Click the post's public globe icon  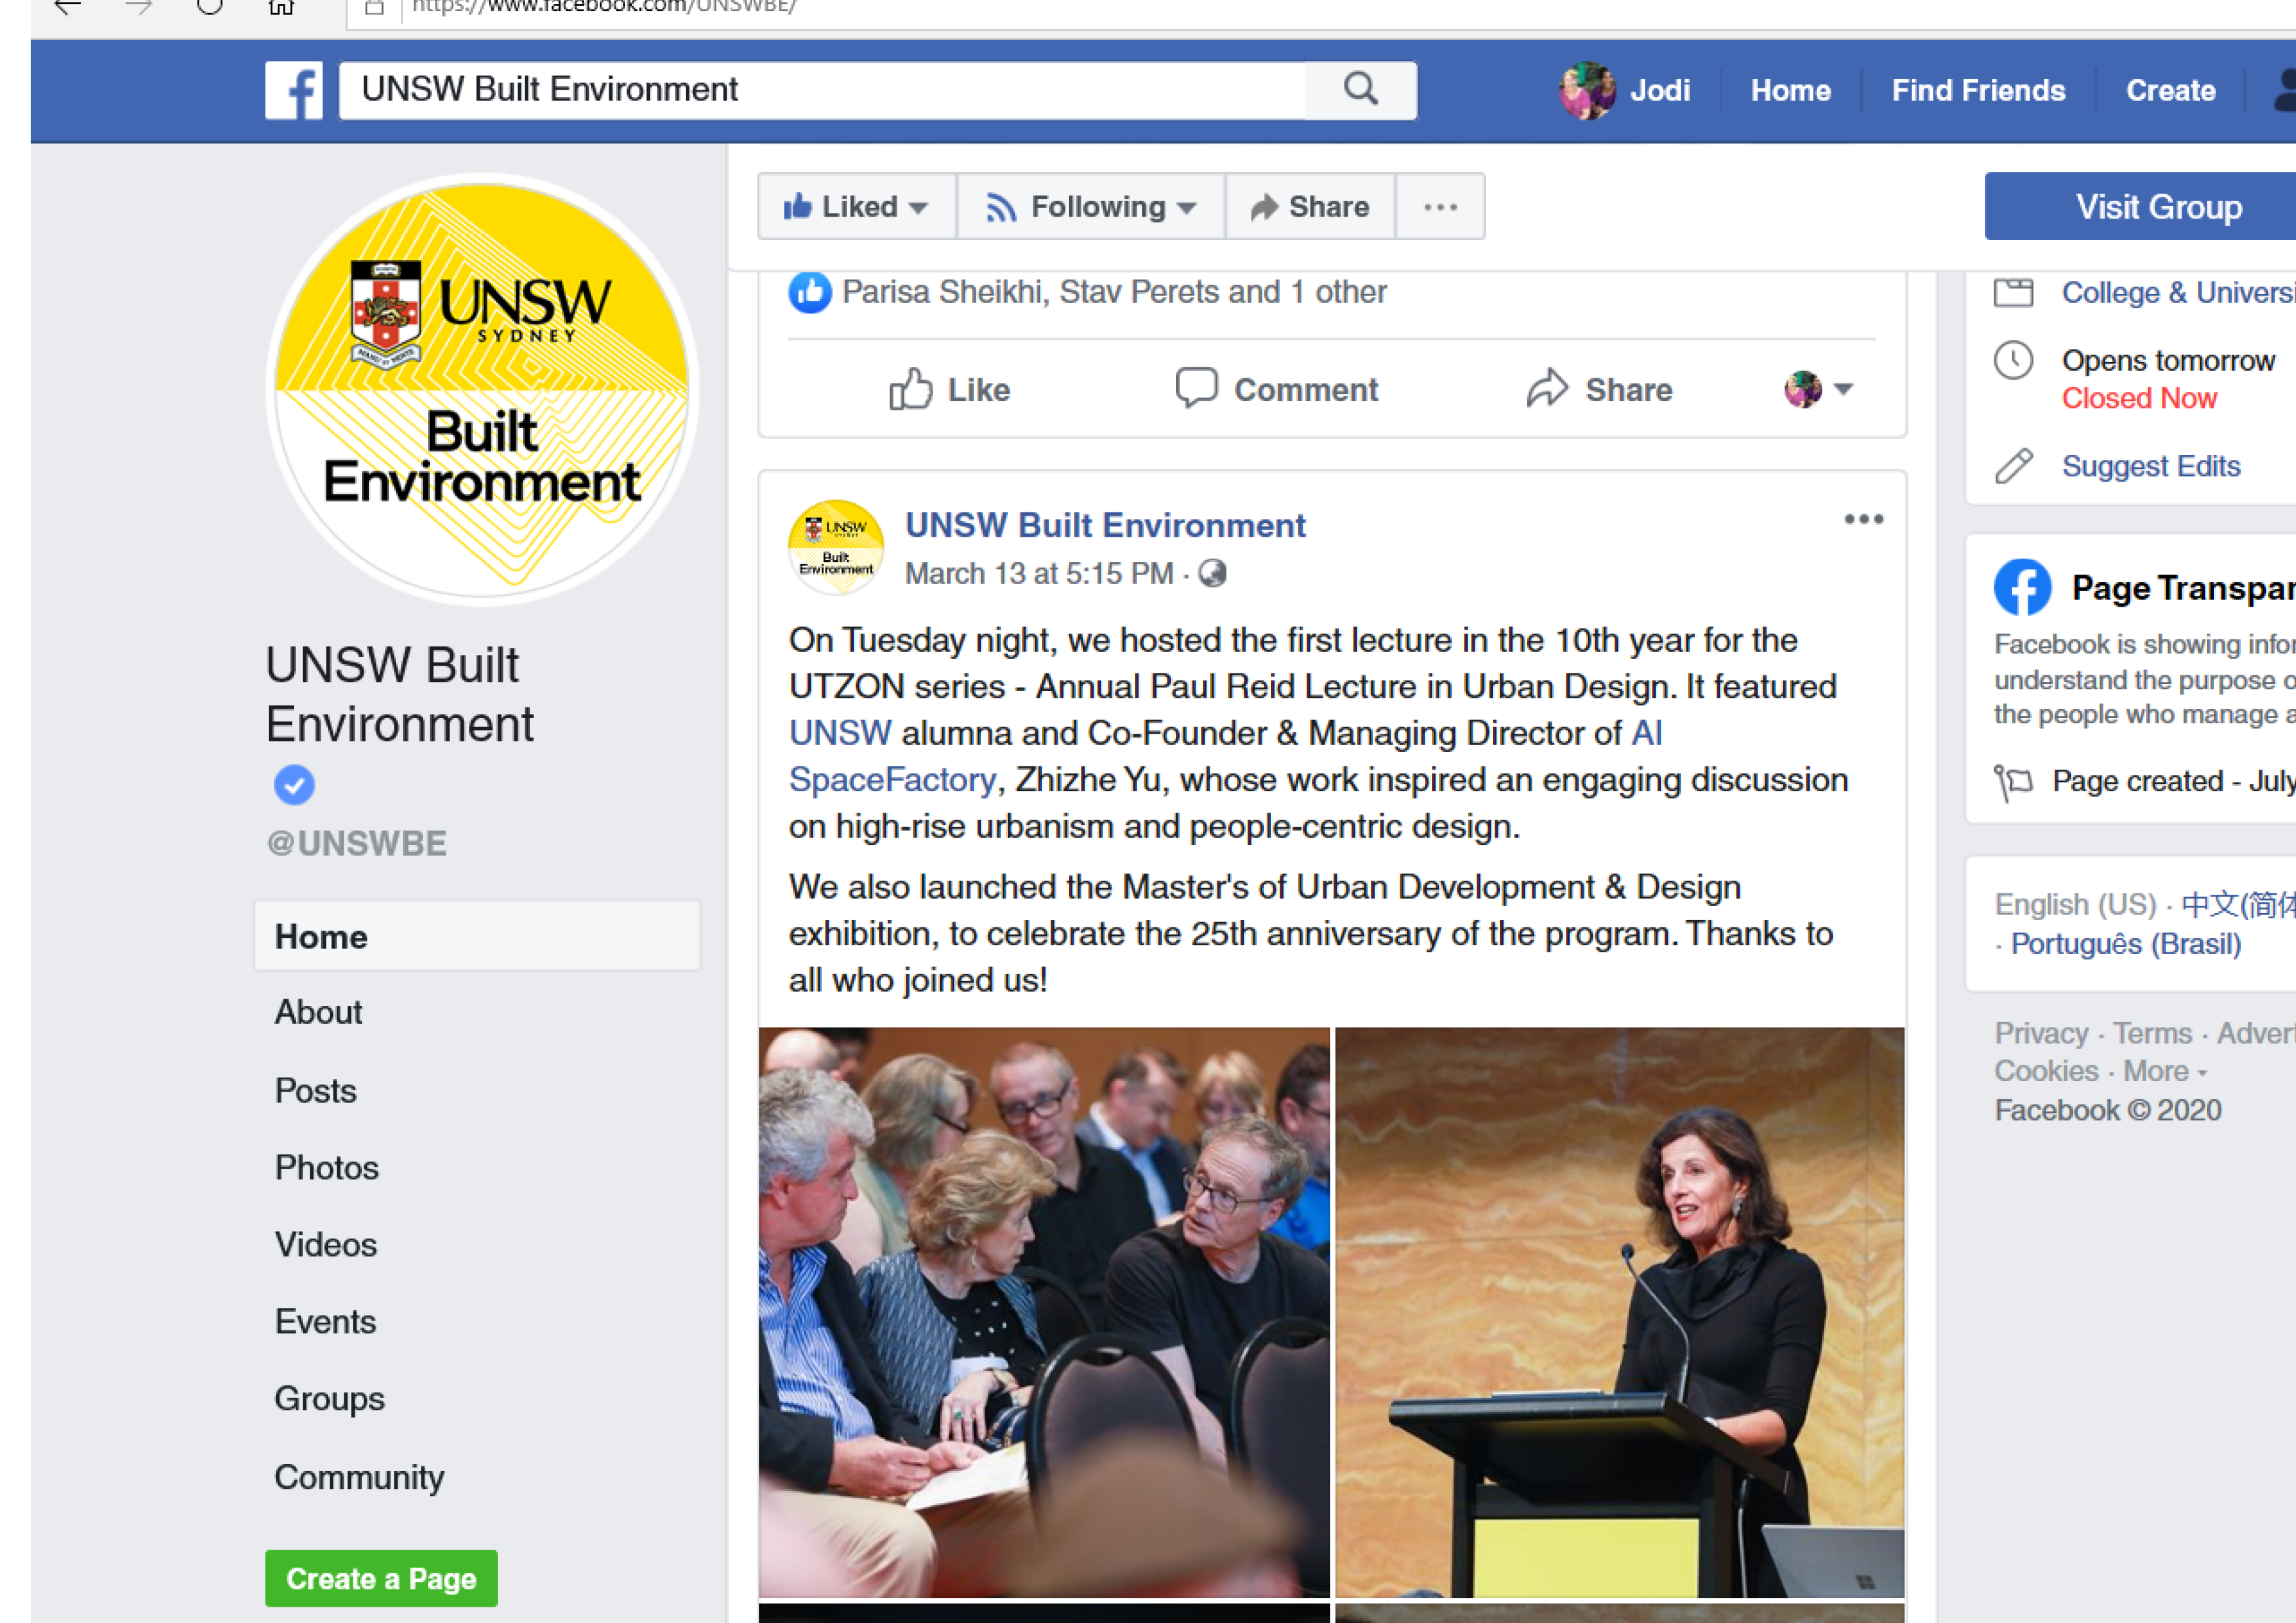pos(1212,573)
